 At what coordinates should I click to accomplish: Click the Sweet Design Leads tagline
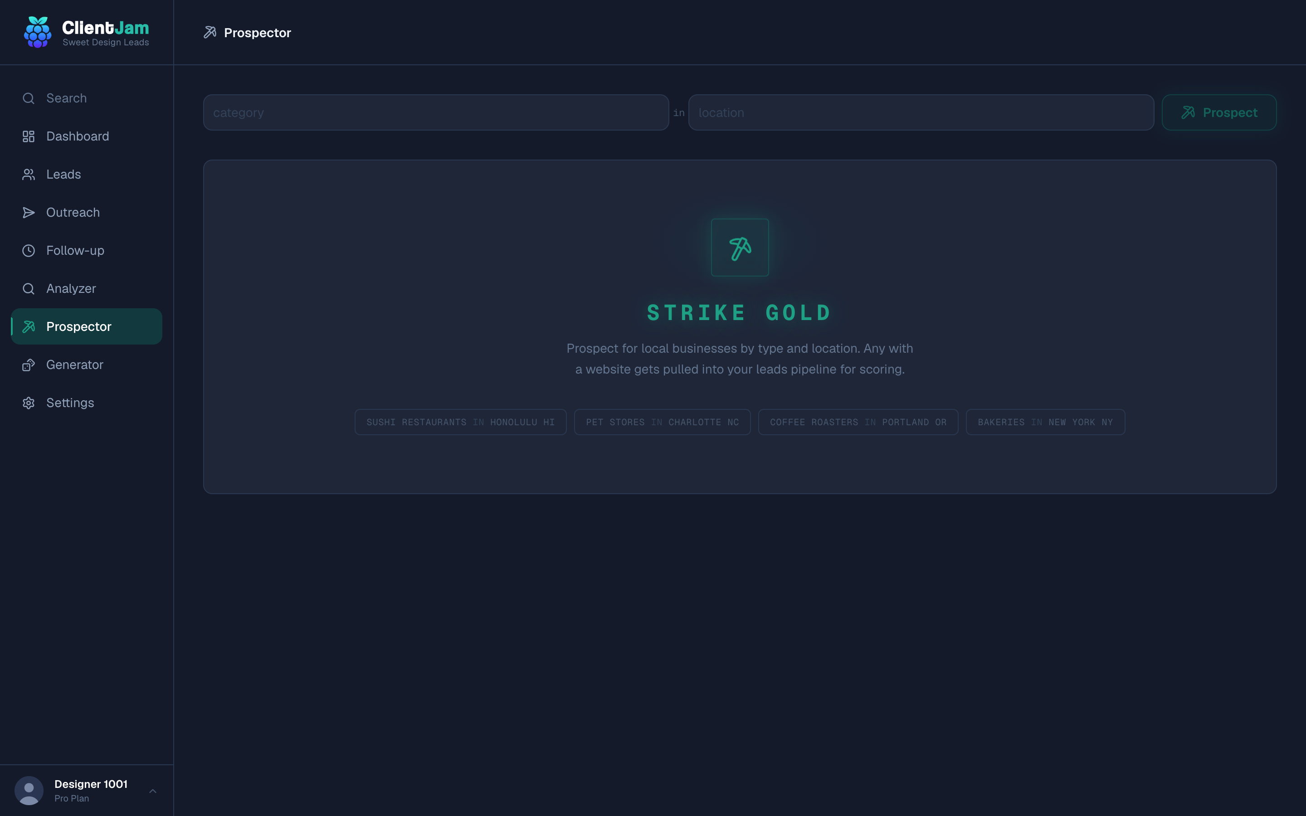coord(106,43)
